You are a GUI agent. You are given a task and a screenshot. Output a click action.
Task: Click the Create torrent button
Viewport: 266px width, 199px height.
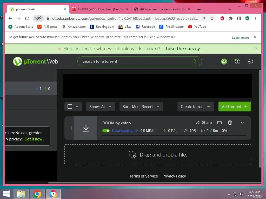pyautogui.click(x=196, y=106)
